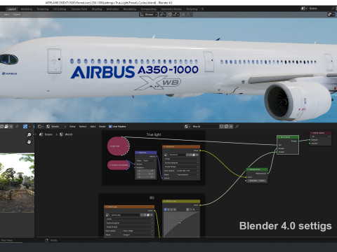
Task: Open the World shader type dropdown
Action: click(56, 127)
